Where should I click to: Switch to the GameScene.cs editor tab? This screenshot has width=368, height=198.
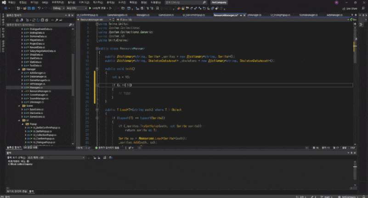point(166,15)
